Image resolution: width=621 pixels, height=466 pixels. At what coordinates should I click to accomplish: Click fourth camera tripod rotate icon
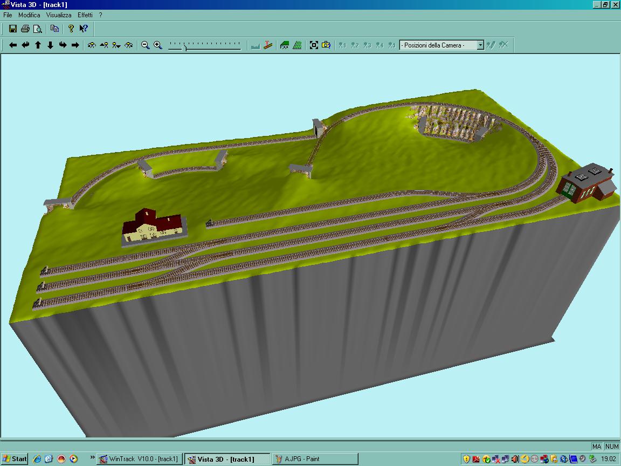coord(129,45)
